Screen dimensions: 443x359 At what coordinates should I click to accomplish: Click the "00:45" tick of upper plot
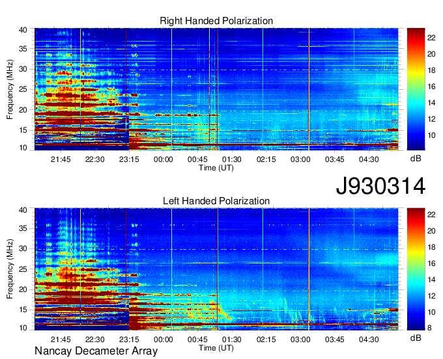197,159
